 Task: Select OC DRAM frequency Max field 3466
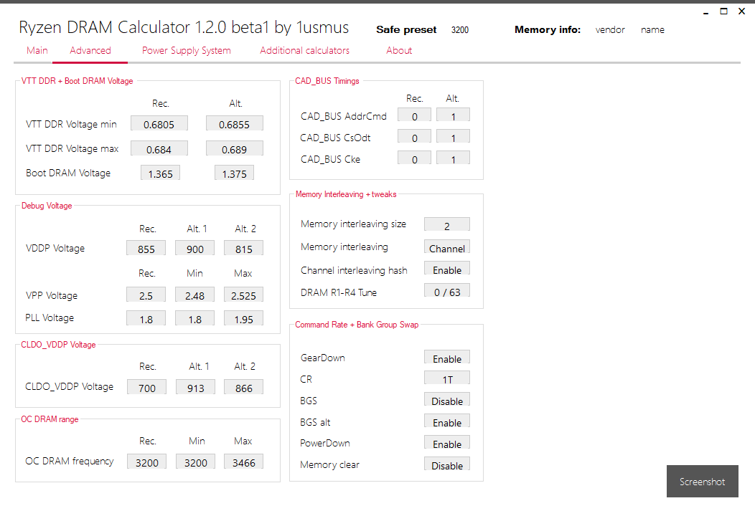click(x=243, y=462)
